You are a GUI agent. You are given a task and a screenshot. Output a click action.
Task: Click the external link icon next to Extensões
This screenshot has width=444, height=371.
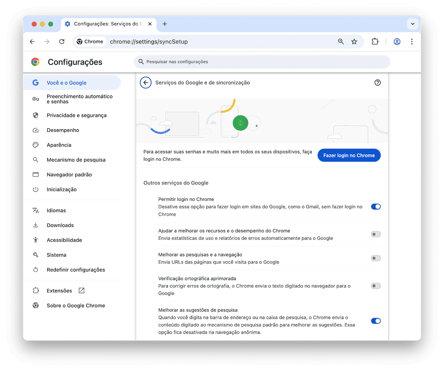tap(81, 291)
